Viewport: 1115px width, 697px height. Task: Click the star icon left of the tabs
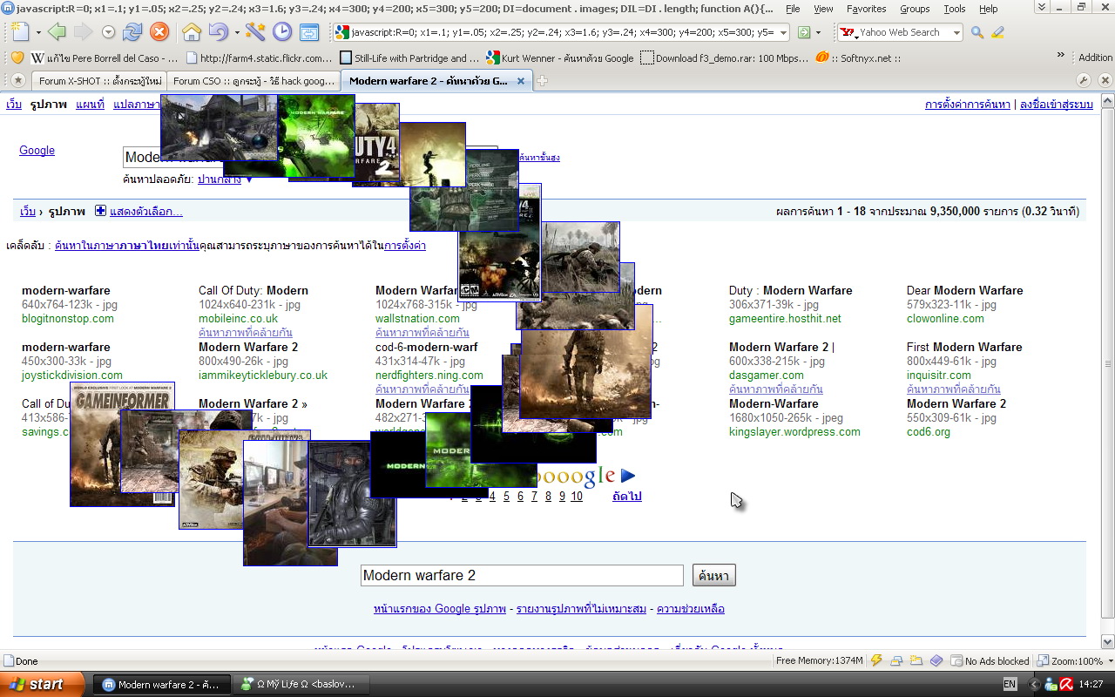(17, 81)
